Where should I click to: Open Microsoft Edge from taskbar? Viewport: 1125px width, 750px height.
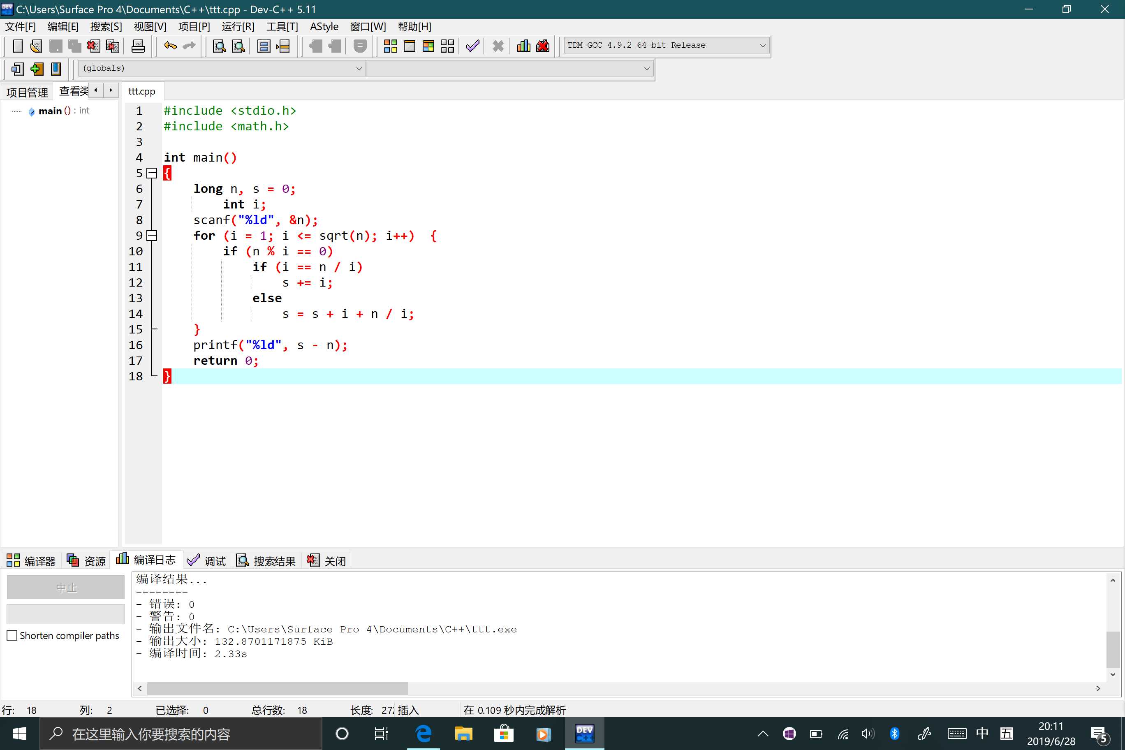coord(424,734)
